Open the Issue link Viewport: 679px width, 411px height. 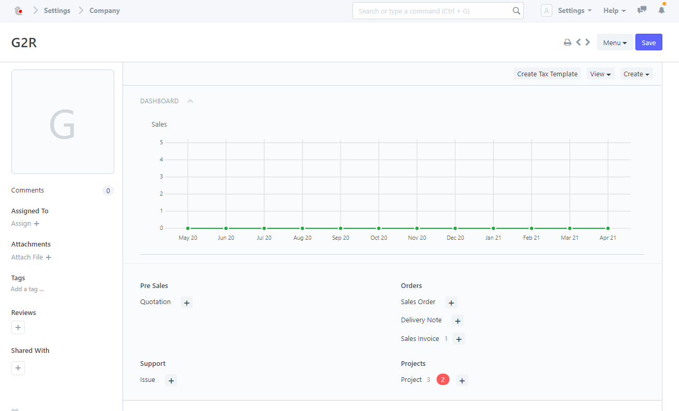coord(147,379)
